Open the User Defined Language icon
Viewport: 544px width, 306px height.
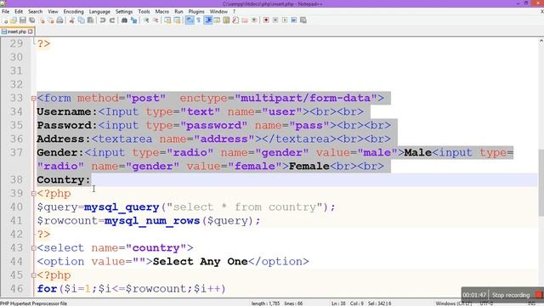point(218,20)
